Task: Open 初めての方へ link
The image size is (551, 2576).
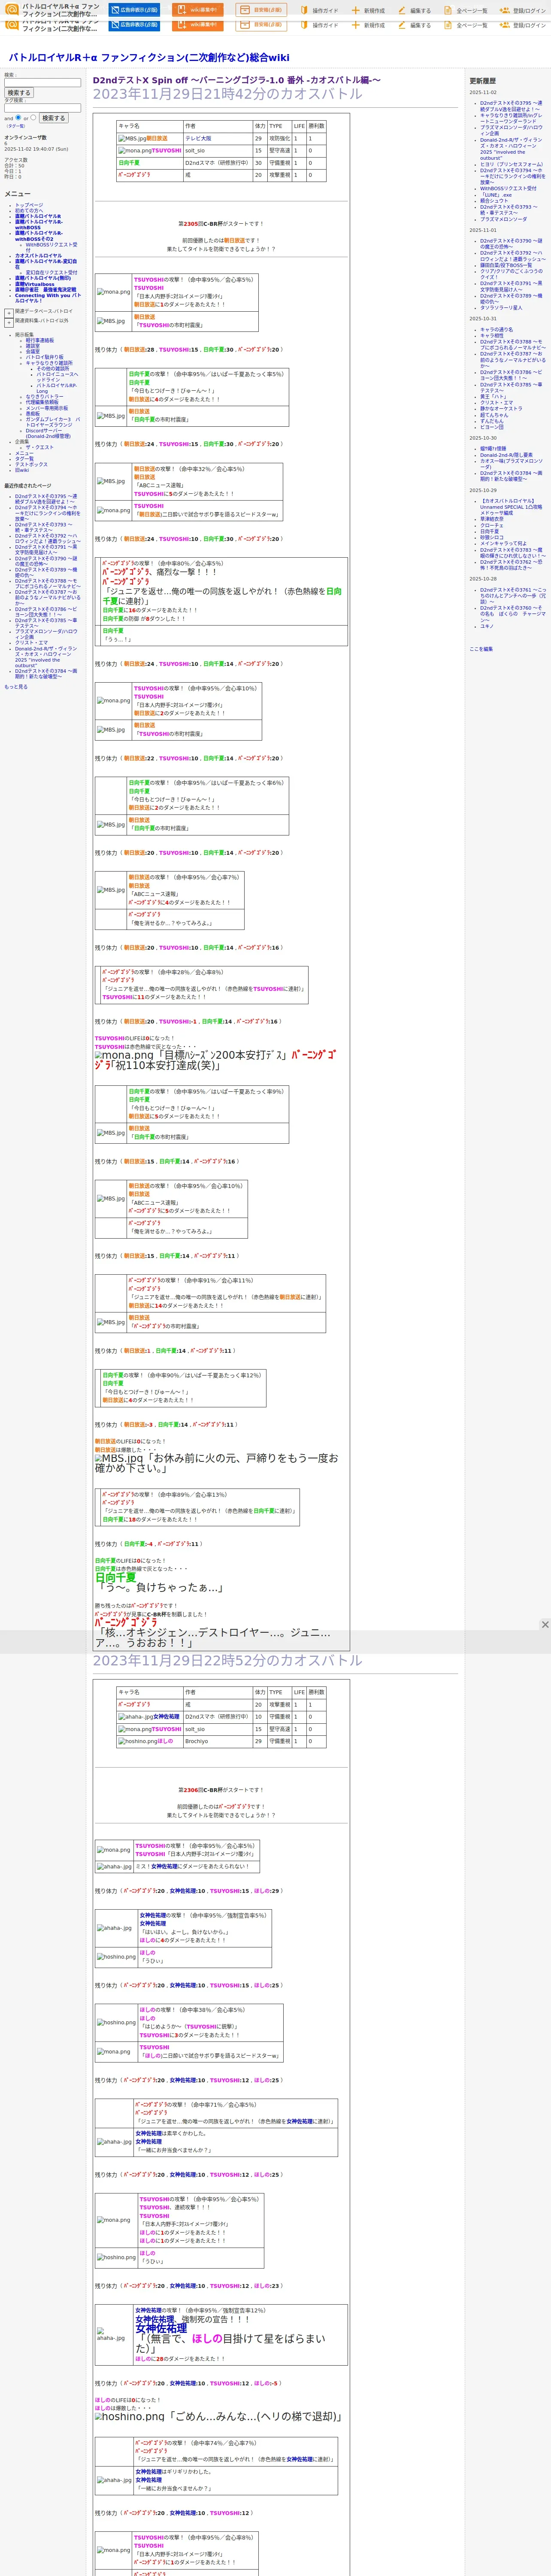Action: click(29, 210)
